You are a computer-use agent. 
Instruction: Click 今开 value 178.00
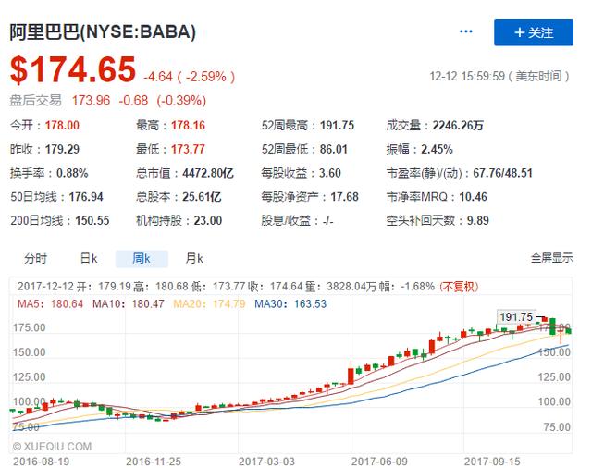click(62, 125)
